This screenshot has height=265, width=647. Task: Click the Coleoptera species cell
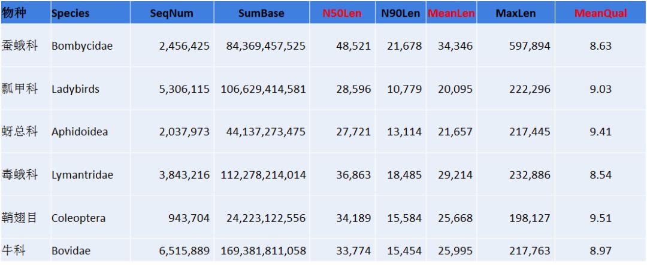pyautogui.click(x=78, y=218)
